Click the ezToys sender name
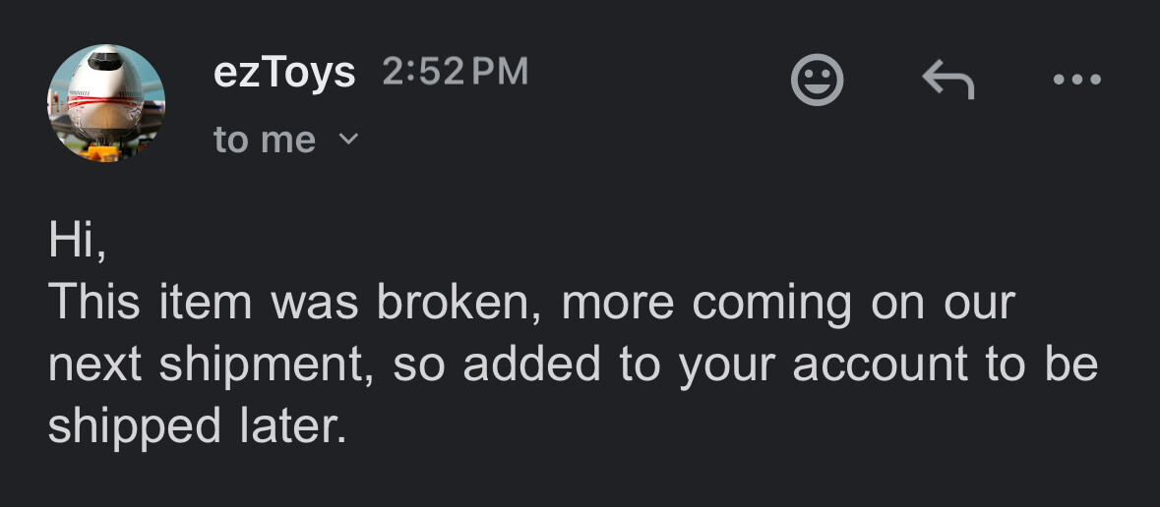Screen dimensions: 1160x507 coord(284,72)
